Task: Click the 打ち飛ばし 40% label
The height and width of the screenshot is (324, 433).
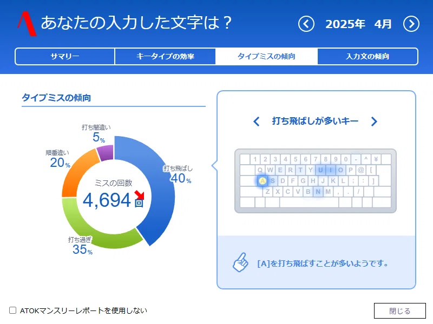Action: pos(179,174)
